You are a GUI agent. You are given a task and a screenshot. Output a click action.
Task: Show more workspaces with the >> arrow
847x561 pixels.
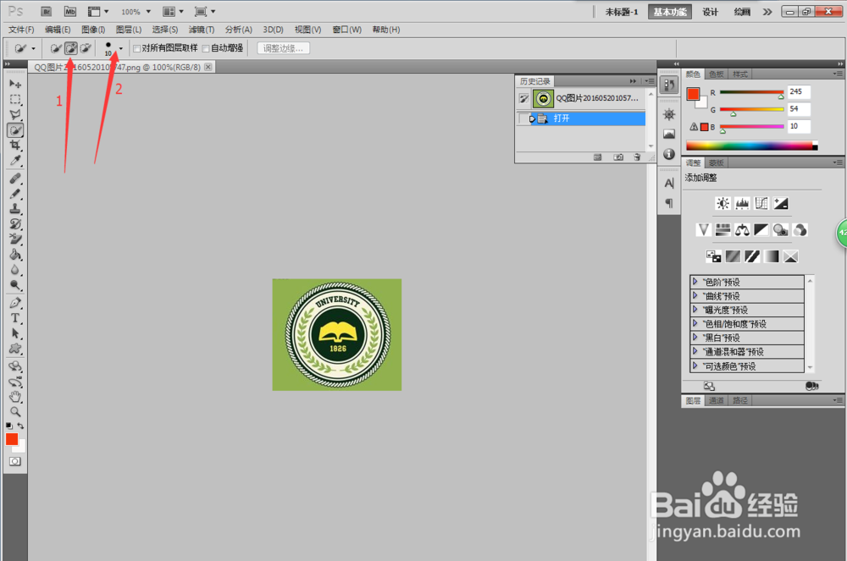(767, 11)
